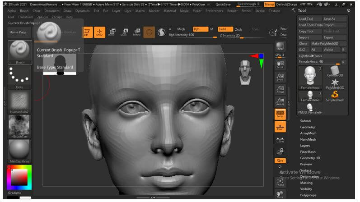Viewport: 360px width, 202px height.
Task: Select the PM3D_FemaleHead tool thumbnail
Action: pyautogui.click(x=310, y=109)
